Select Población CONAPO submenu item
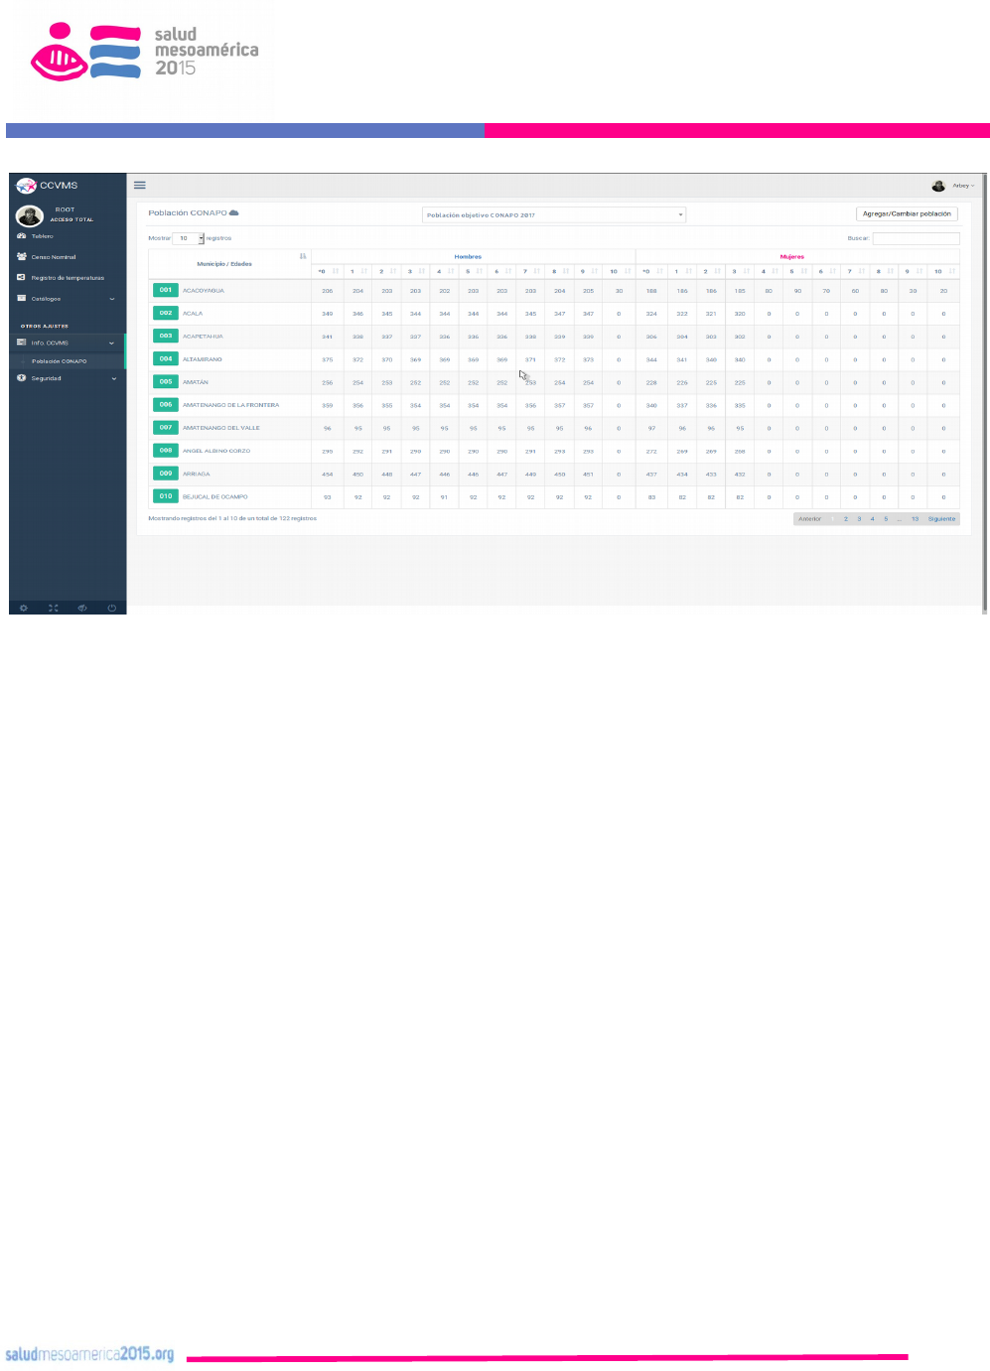 click(60, 361)
